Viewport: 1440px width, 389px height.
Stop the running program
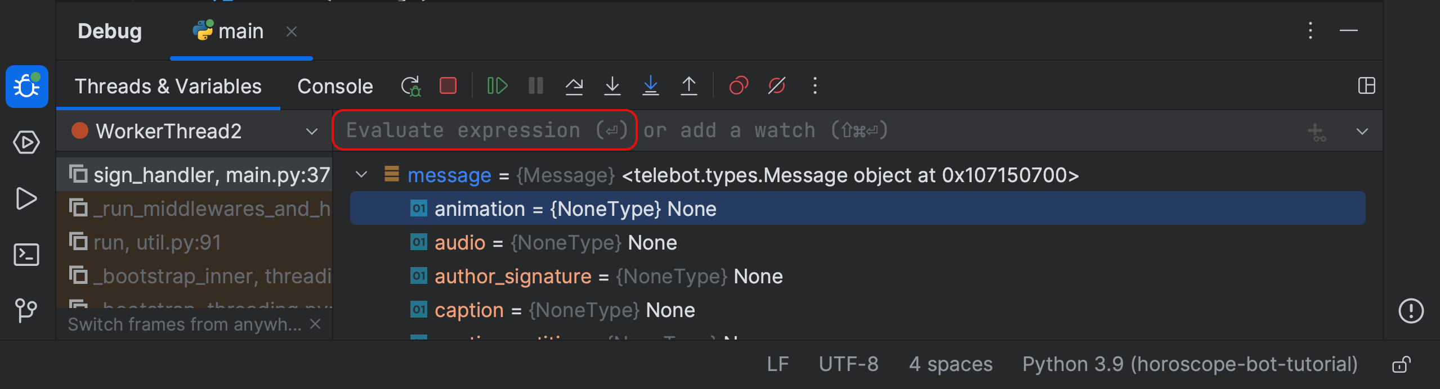[x=448, y=86]
